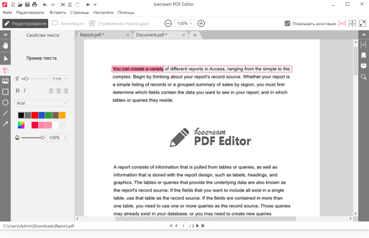Select the Hand pan tool
Screen dimensions: 369x238
click(x=5, y=45)
